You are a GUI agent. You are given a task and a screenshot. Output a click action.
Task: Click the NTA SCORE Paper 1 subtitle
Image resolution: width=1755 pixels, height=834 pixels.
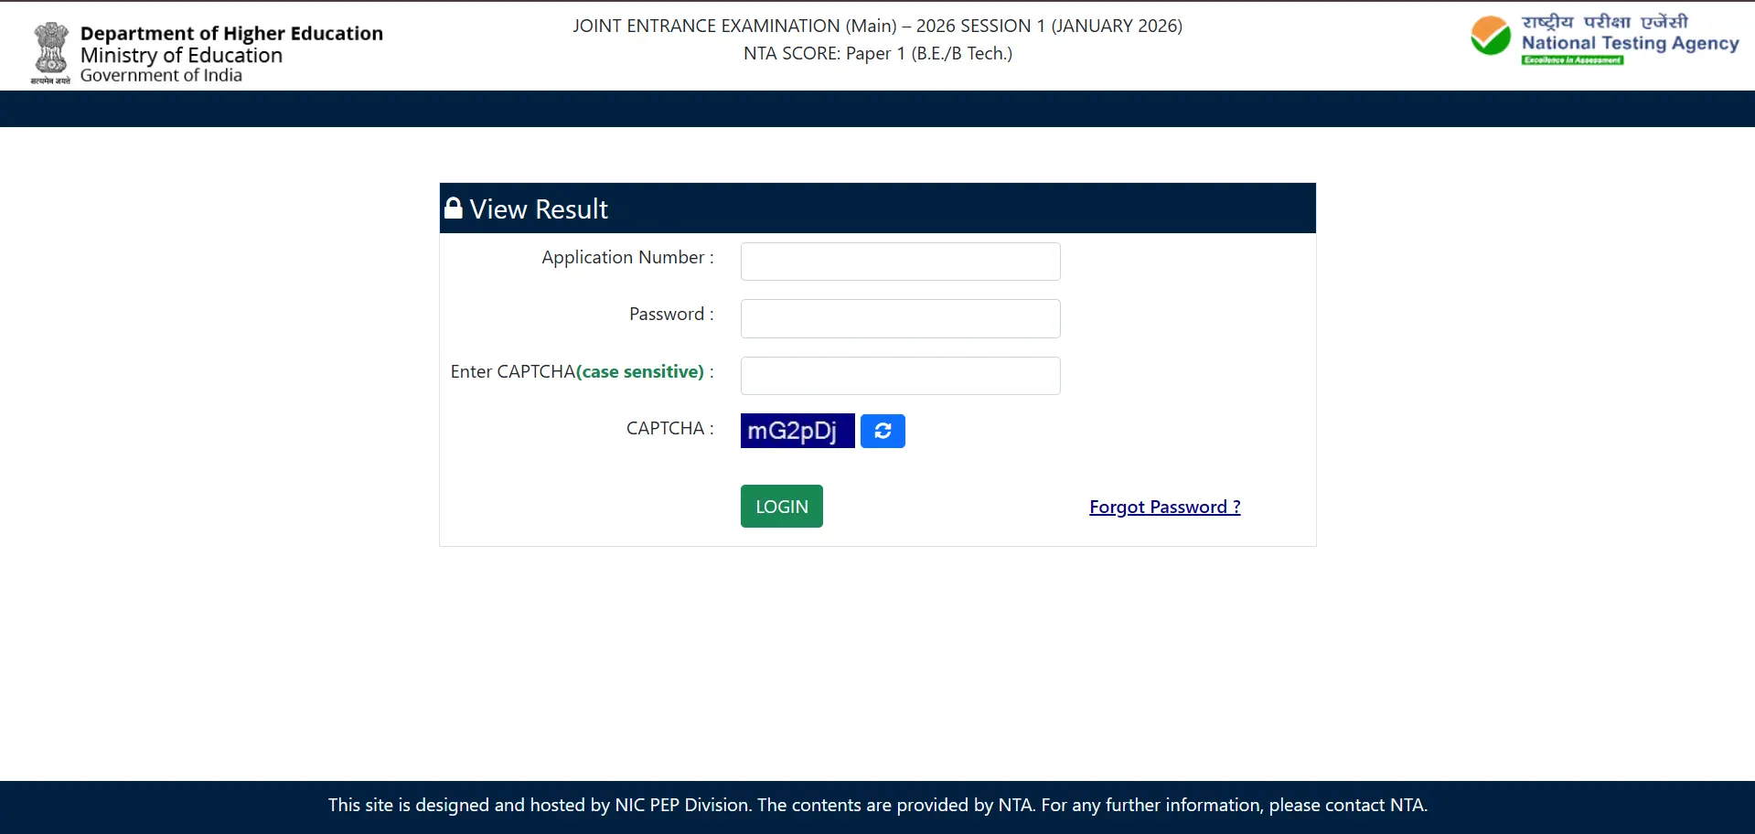tap(877, 53)
